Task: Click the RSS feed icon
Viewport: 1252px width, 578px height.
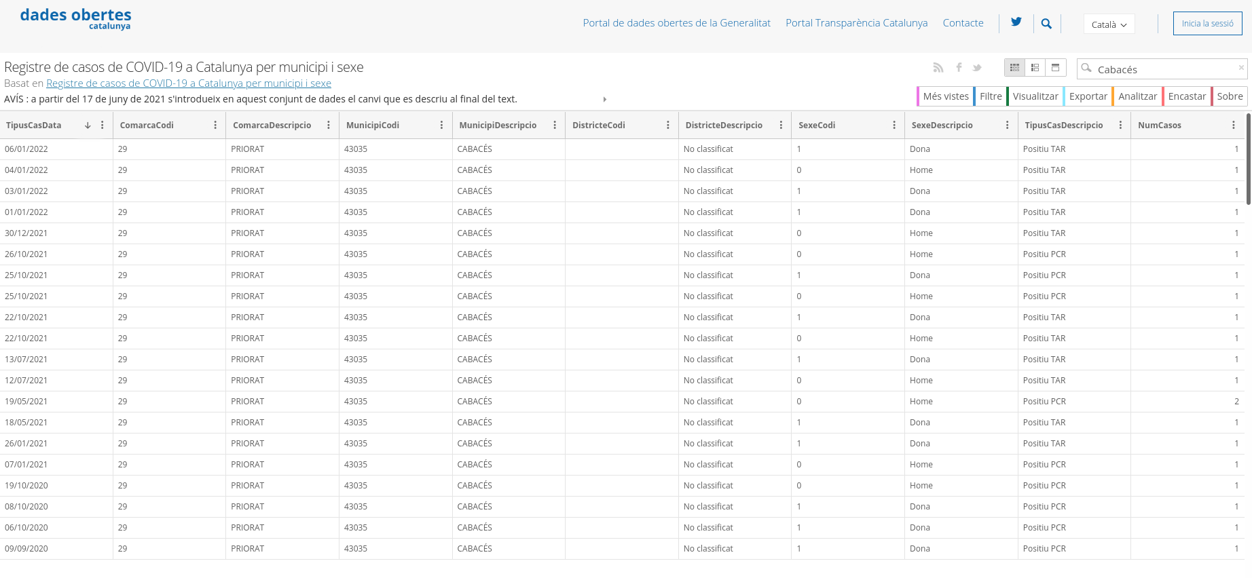Action: click(938, 68)
